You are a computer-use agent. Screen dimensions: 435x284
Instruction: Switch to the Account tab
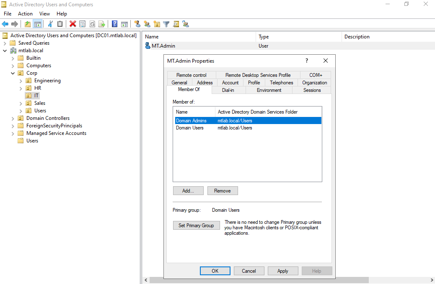coord(230,82)
